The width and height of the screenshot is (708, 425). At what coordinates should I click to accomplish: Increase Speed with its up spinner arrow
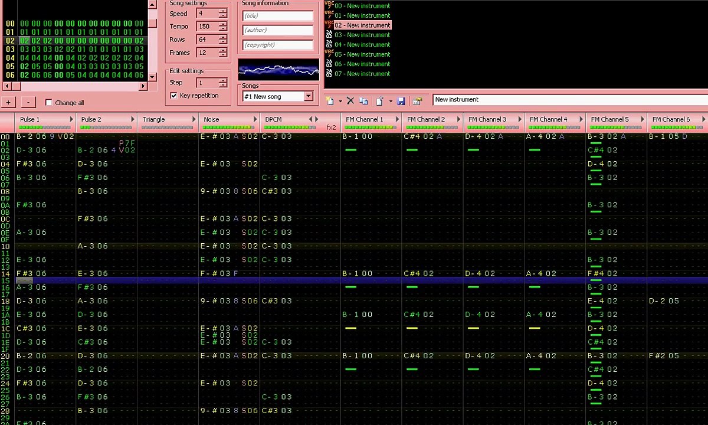point(222,11)
